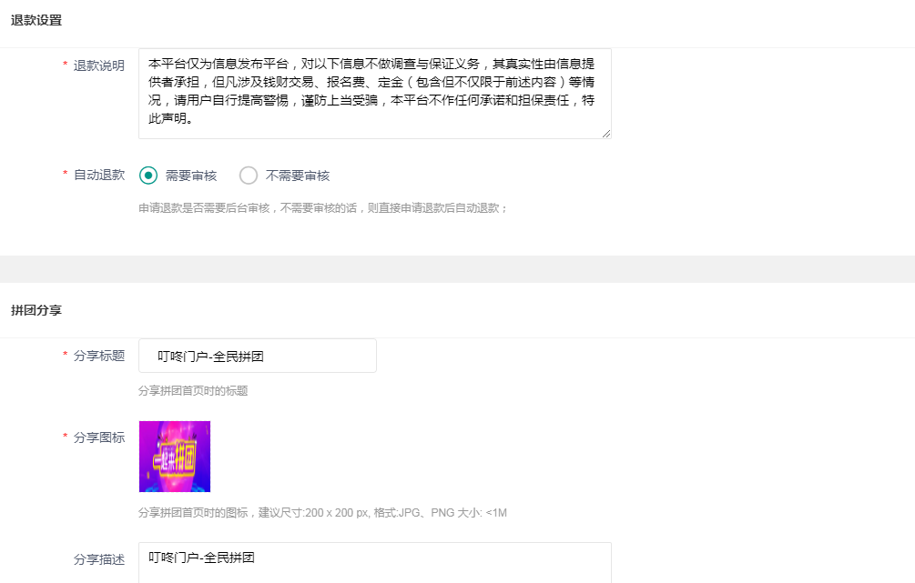Click the 自动退款 field label

[99, 175]
